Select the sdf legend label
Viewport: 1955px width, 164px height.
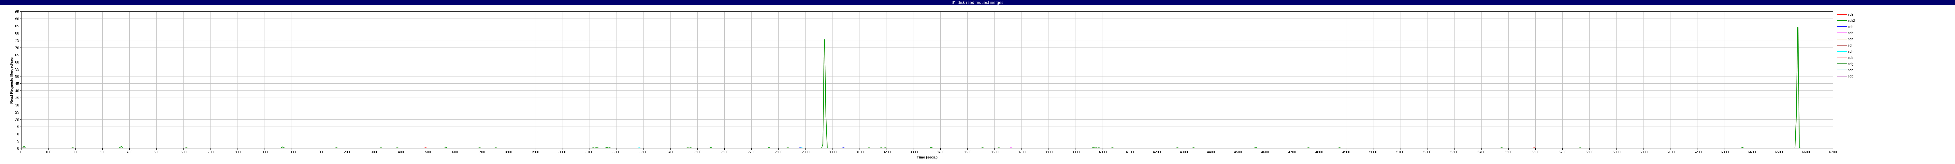pos(1850,39)
